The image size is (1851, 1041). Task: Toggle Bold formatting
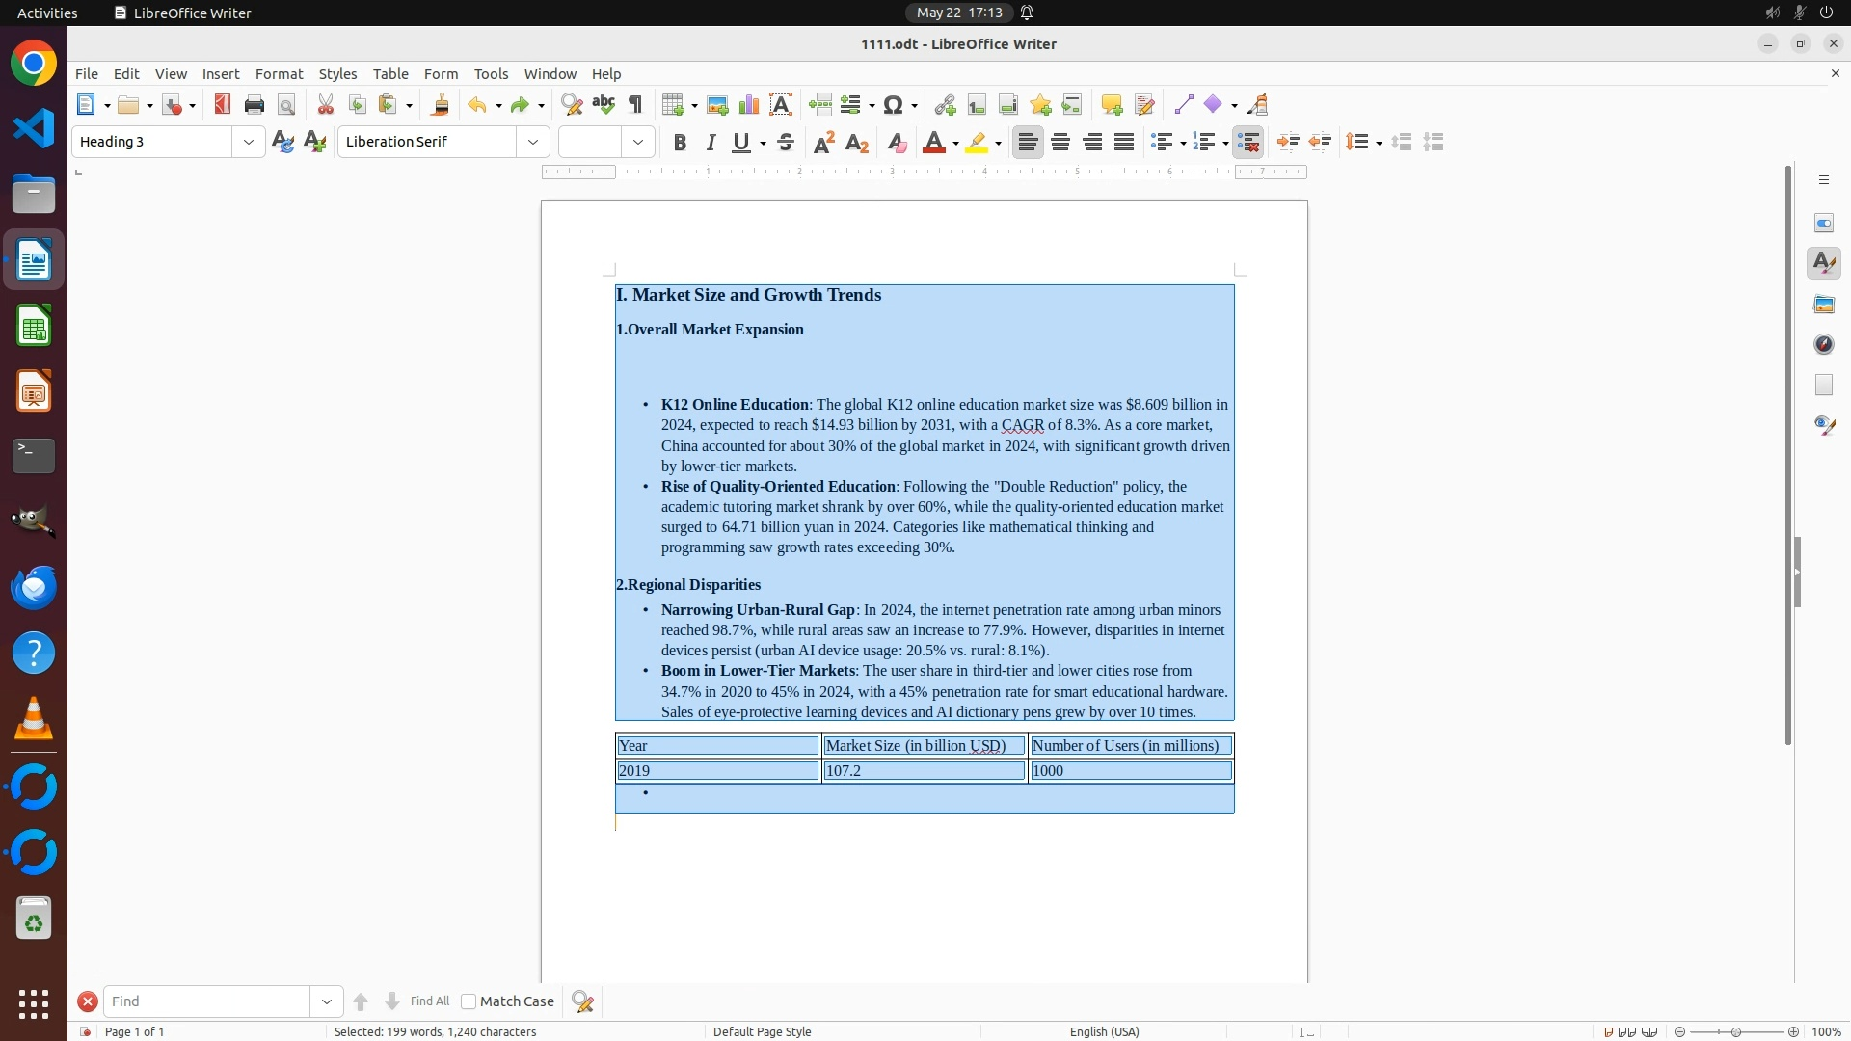[x=680, y=143]
